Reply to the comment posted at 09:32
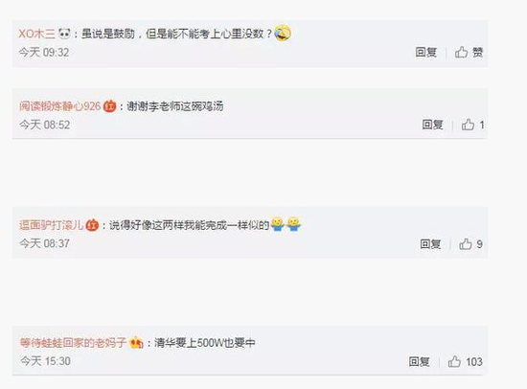The width and height of the screenshot is (527, 389). (425, 53)
